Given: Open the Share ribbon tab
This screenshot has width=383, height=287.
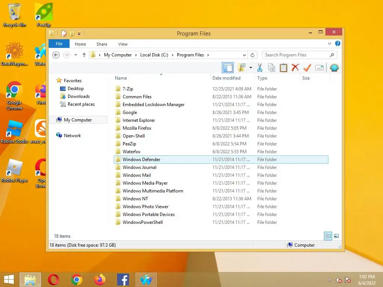Looking at the screenshot, I should (x=102, y=44).
